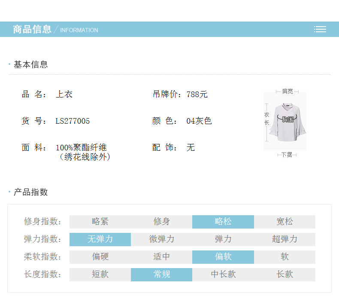
Task: Pick 无弹力 elasticity option
Action: click(100, 239)
